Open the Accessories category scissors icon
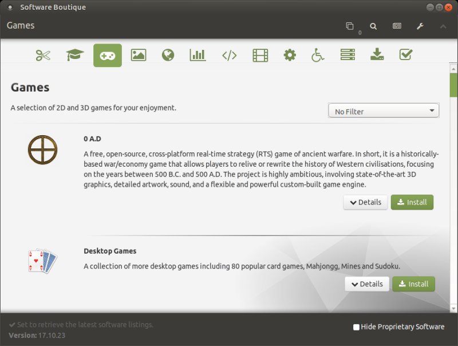The height and width of the screenshot is (346, 458). [44, 55]
